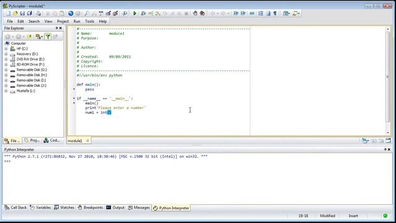Click the Indent Block toolbar icon
396x223 pixels.
point(236,14)
